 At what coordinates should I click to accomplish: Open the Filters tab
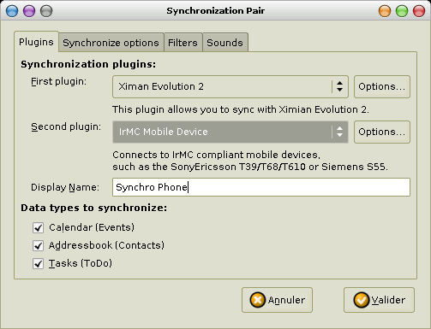click(x=183, y=43)
